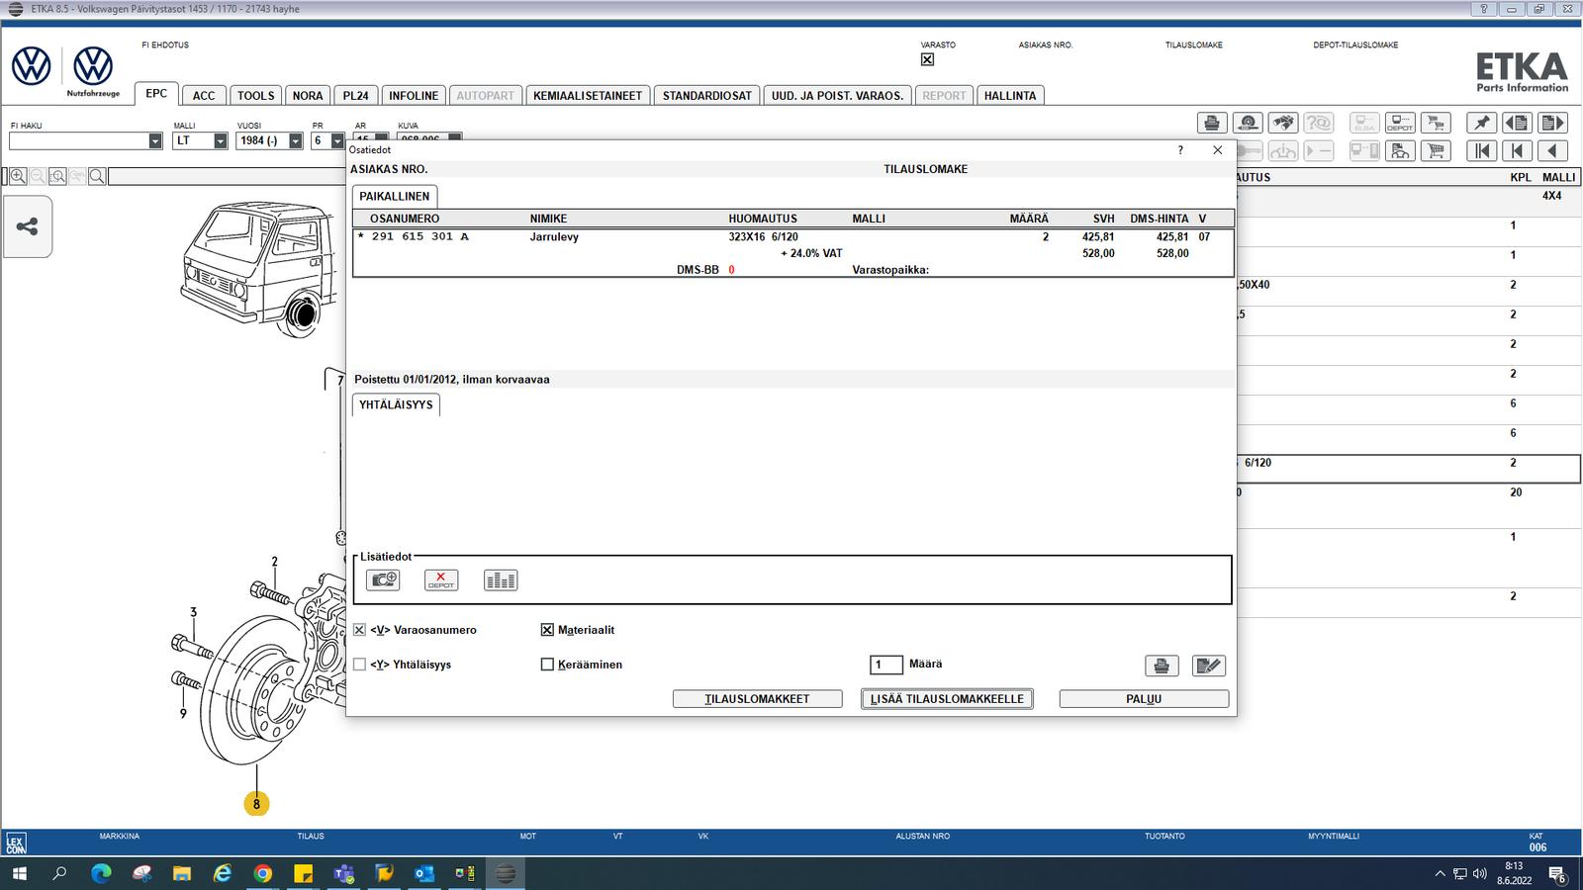Click the pushpin icon in toolbar

1481,123
